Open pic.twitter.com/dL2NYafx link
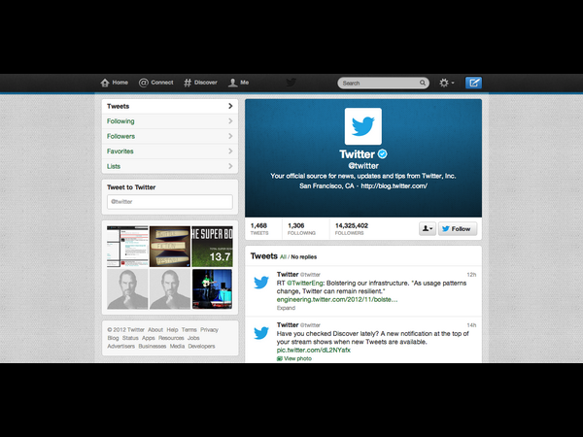 [x=314, y=350]
